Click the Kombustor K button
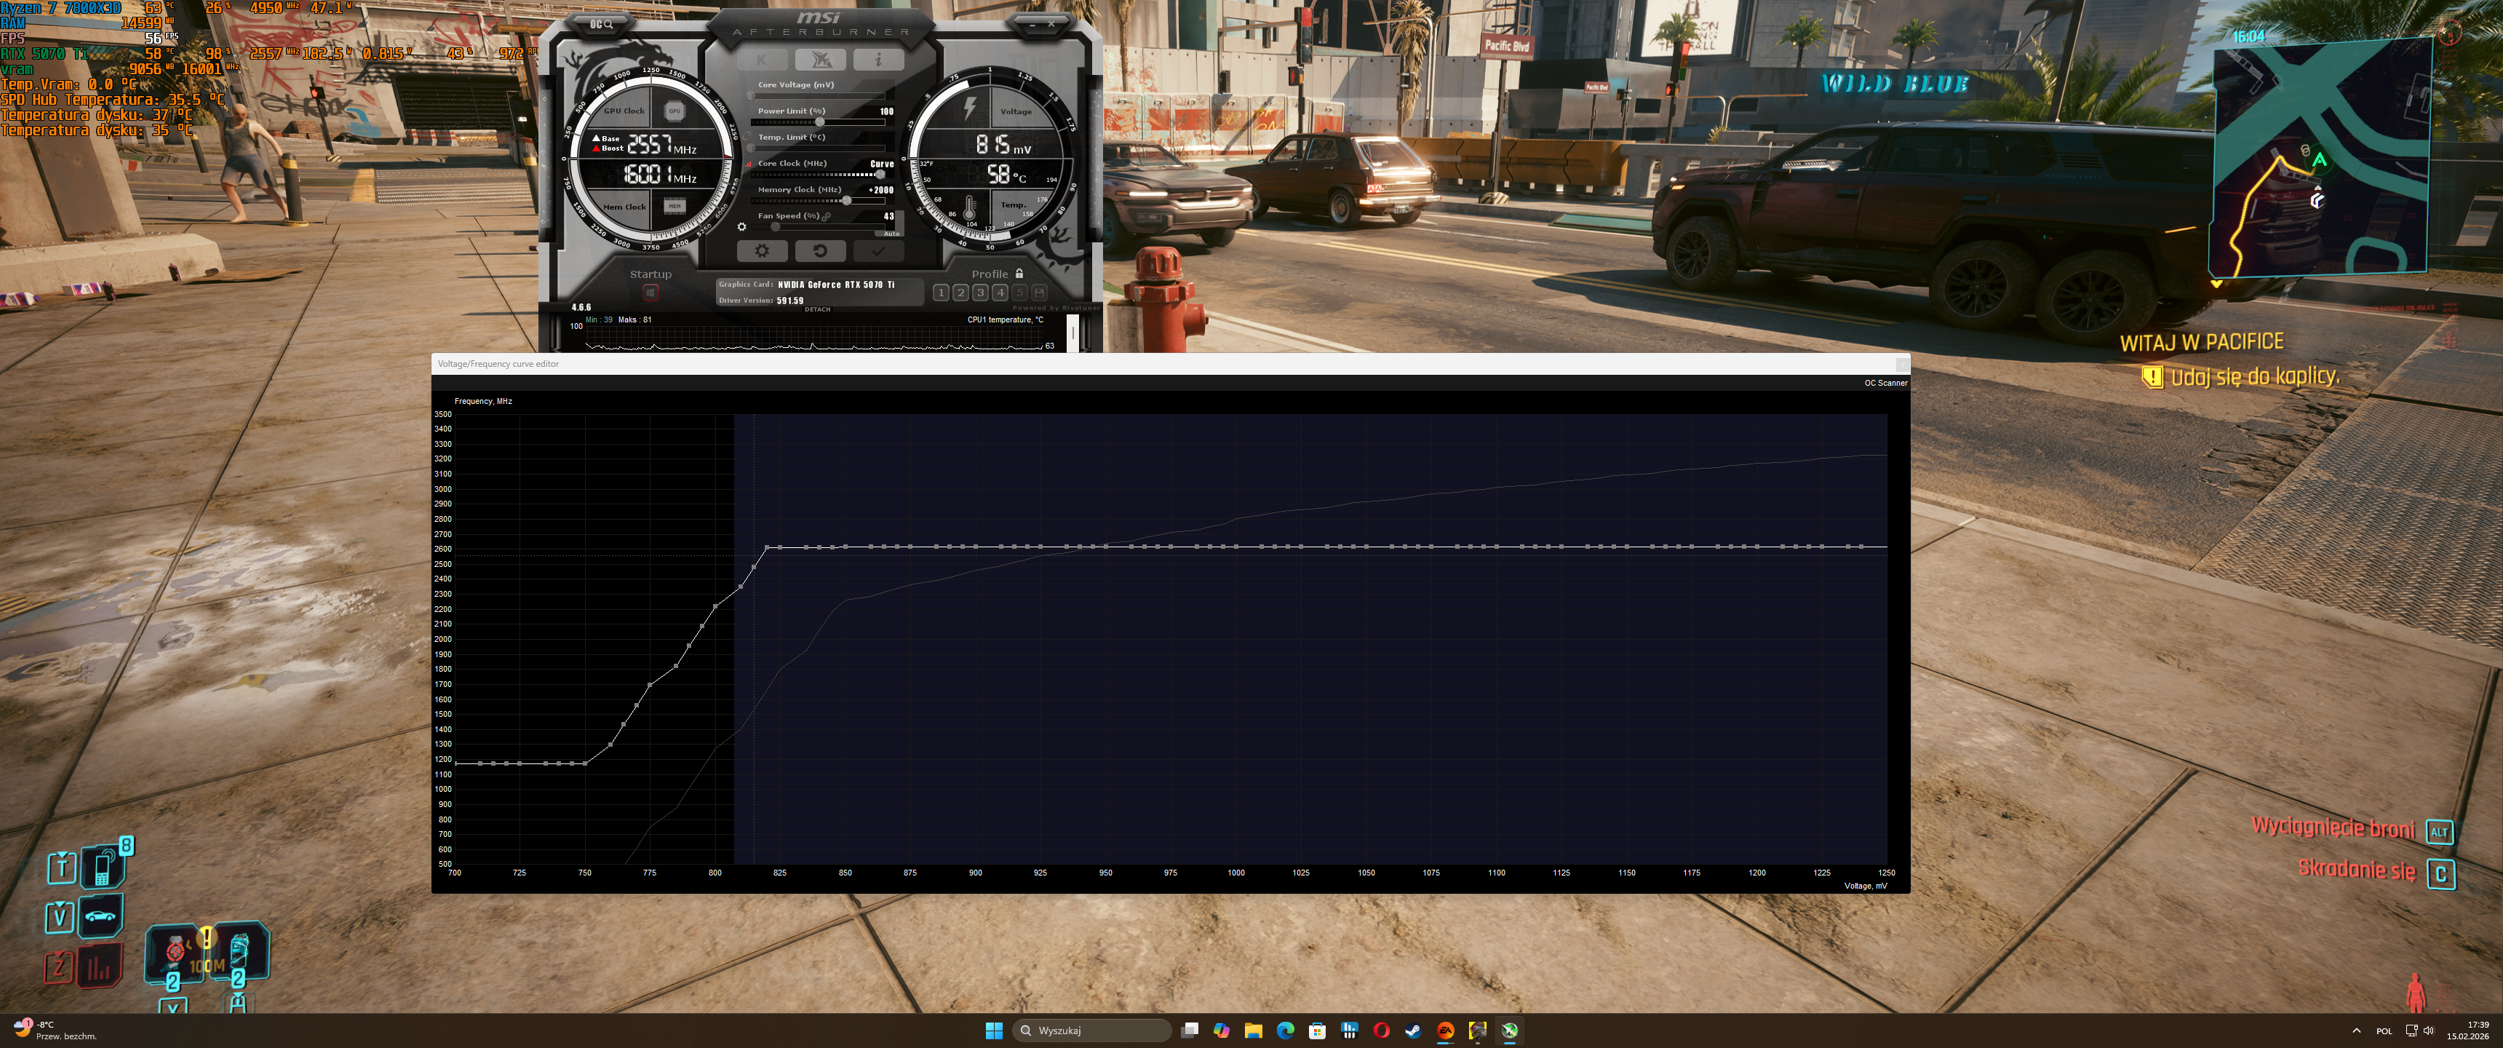The height and width of the screenshot is (1048, 2503). click(761, 60)
